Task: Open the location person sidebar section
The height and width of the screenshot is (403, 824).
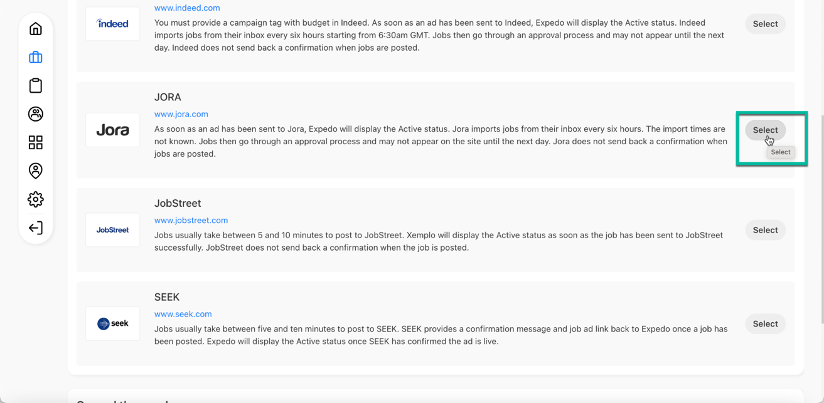Action: (x=35, y=170)
